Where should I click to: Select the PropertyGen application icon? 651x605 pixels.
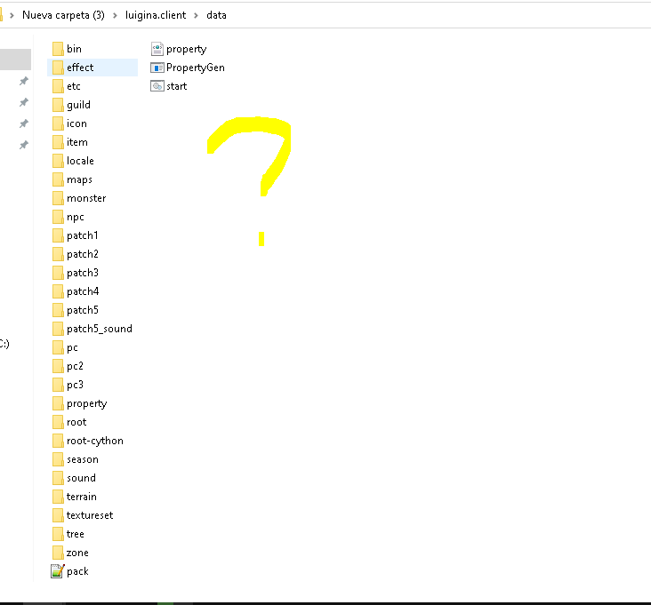coord(157,68)
